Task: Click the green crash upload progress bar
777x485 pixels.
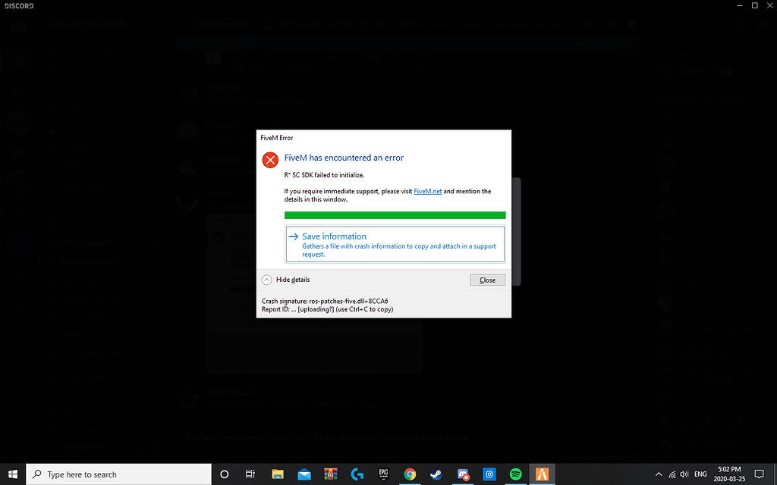Action: click(395, 215)
